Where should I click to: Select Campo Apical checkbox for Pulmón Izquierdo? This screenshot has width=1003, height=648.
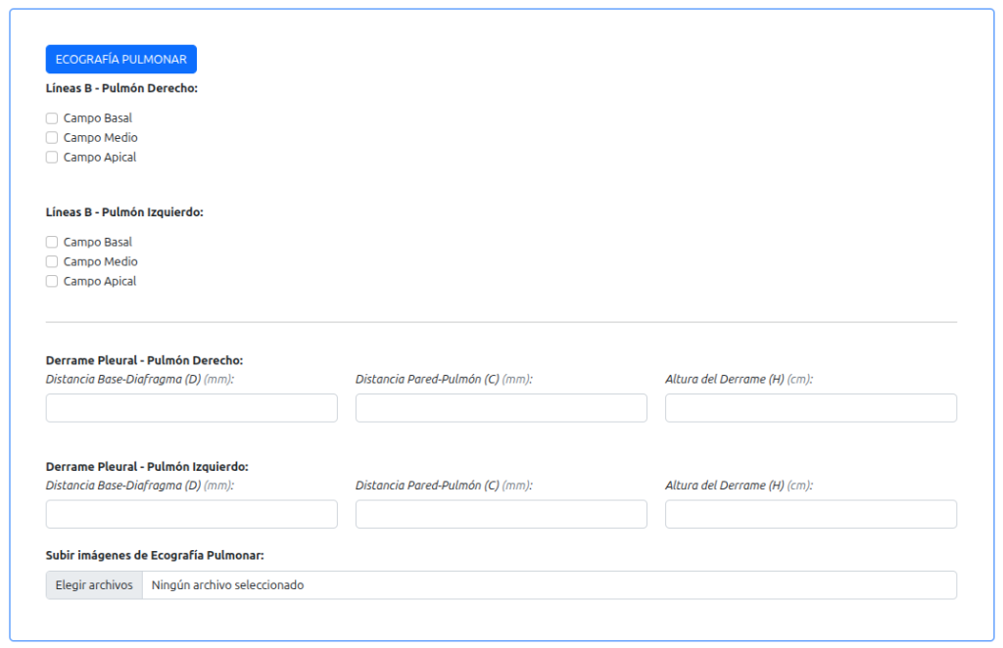coord(52,281)
